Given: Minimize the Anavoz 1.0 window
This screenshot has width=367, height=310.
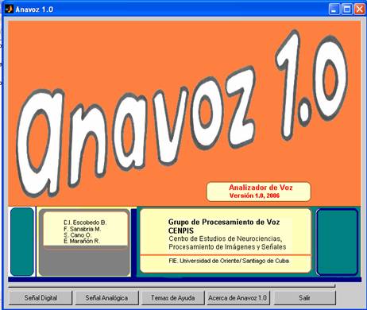Looking at the screenshot, I should (x=334, y=10).
